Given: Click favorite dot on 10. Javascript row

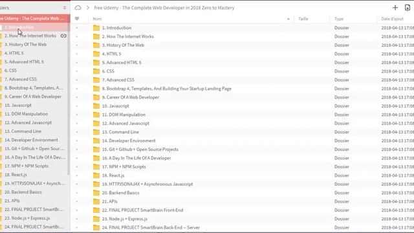Looking at the screenshot, I should tap(77, 106).
